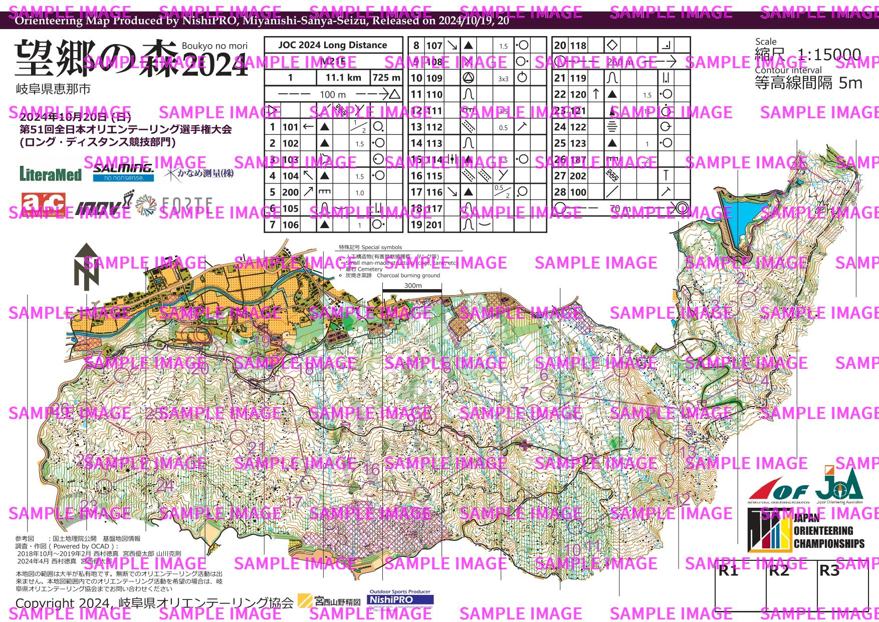Click the JOA association logo
879x622 pixels.
pos(840,484)
